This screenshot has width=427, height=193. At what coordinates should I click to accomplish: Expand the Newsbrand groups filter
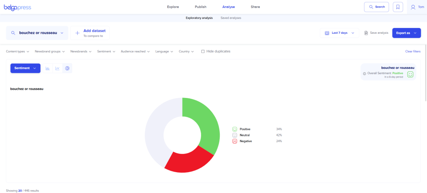pyautogui.click(x=50, y=51)
